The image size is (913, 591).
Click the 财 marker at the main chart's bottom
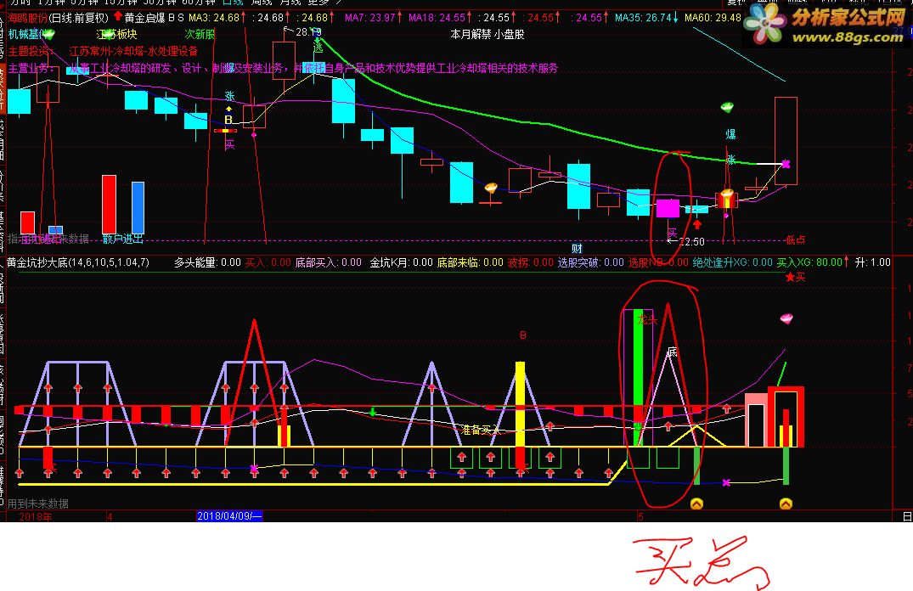(577, 249)
